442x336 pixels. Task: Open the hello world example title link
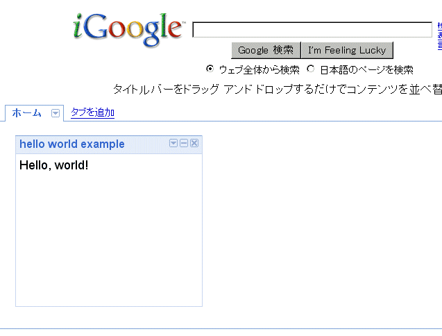[72, 144]
